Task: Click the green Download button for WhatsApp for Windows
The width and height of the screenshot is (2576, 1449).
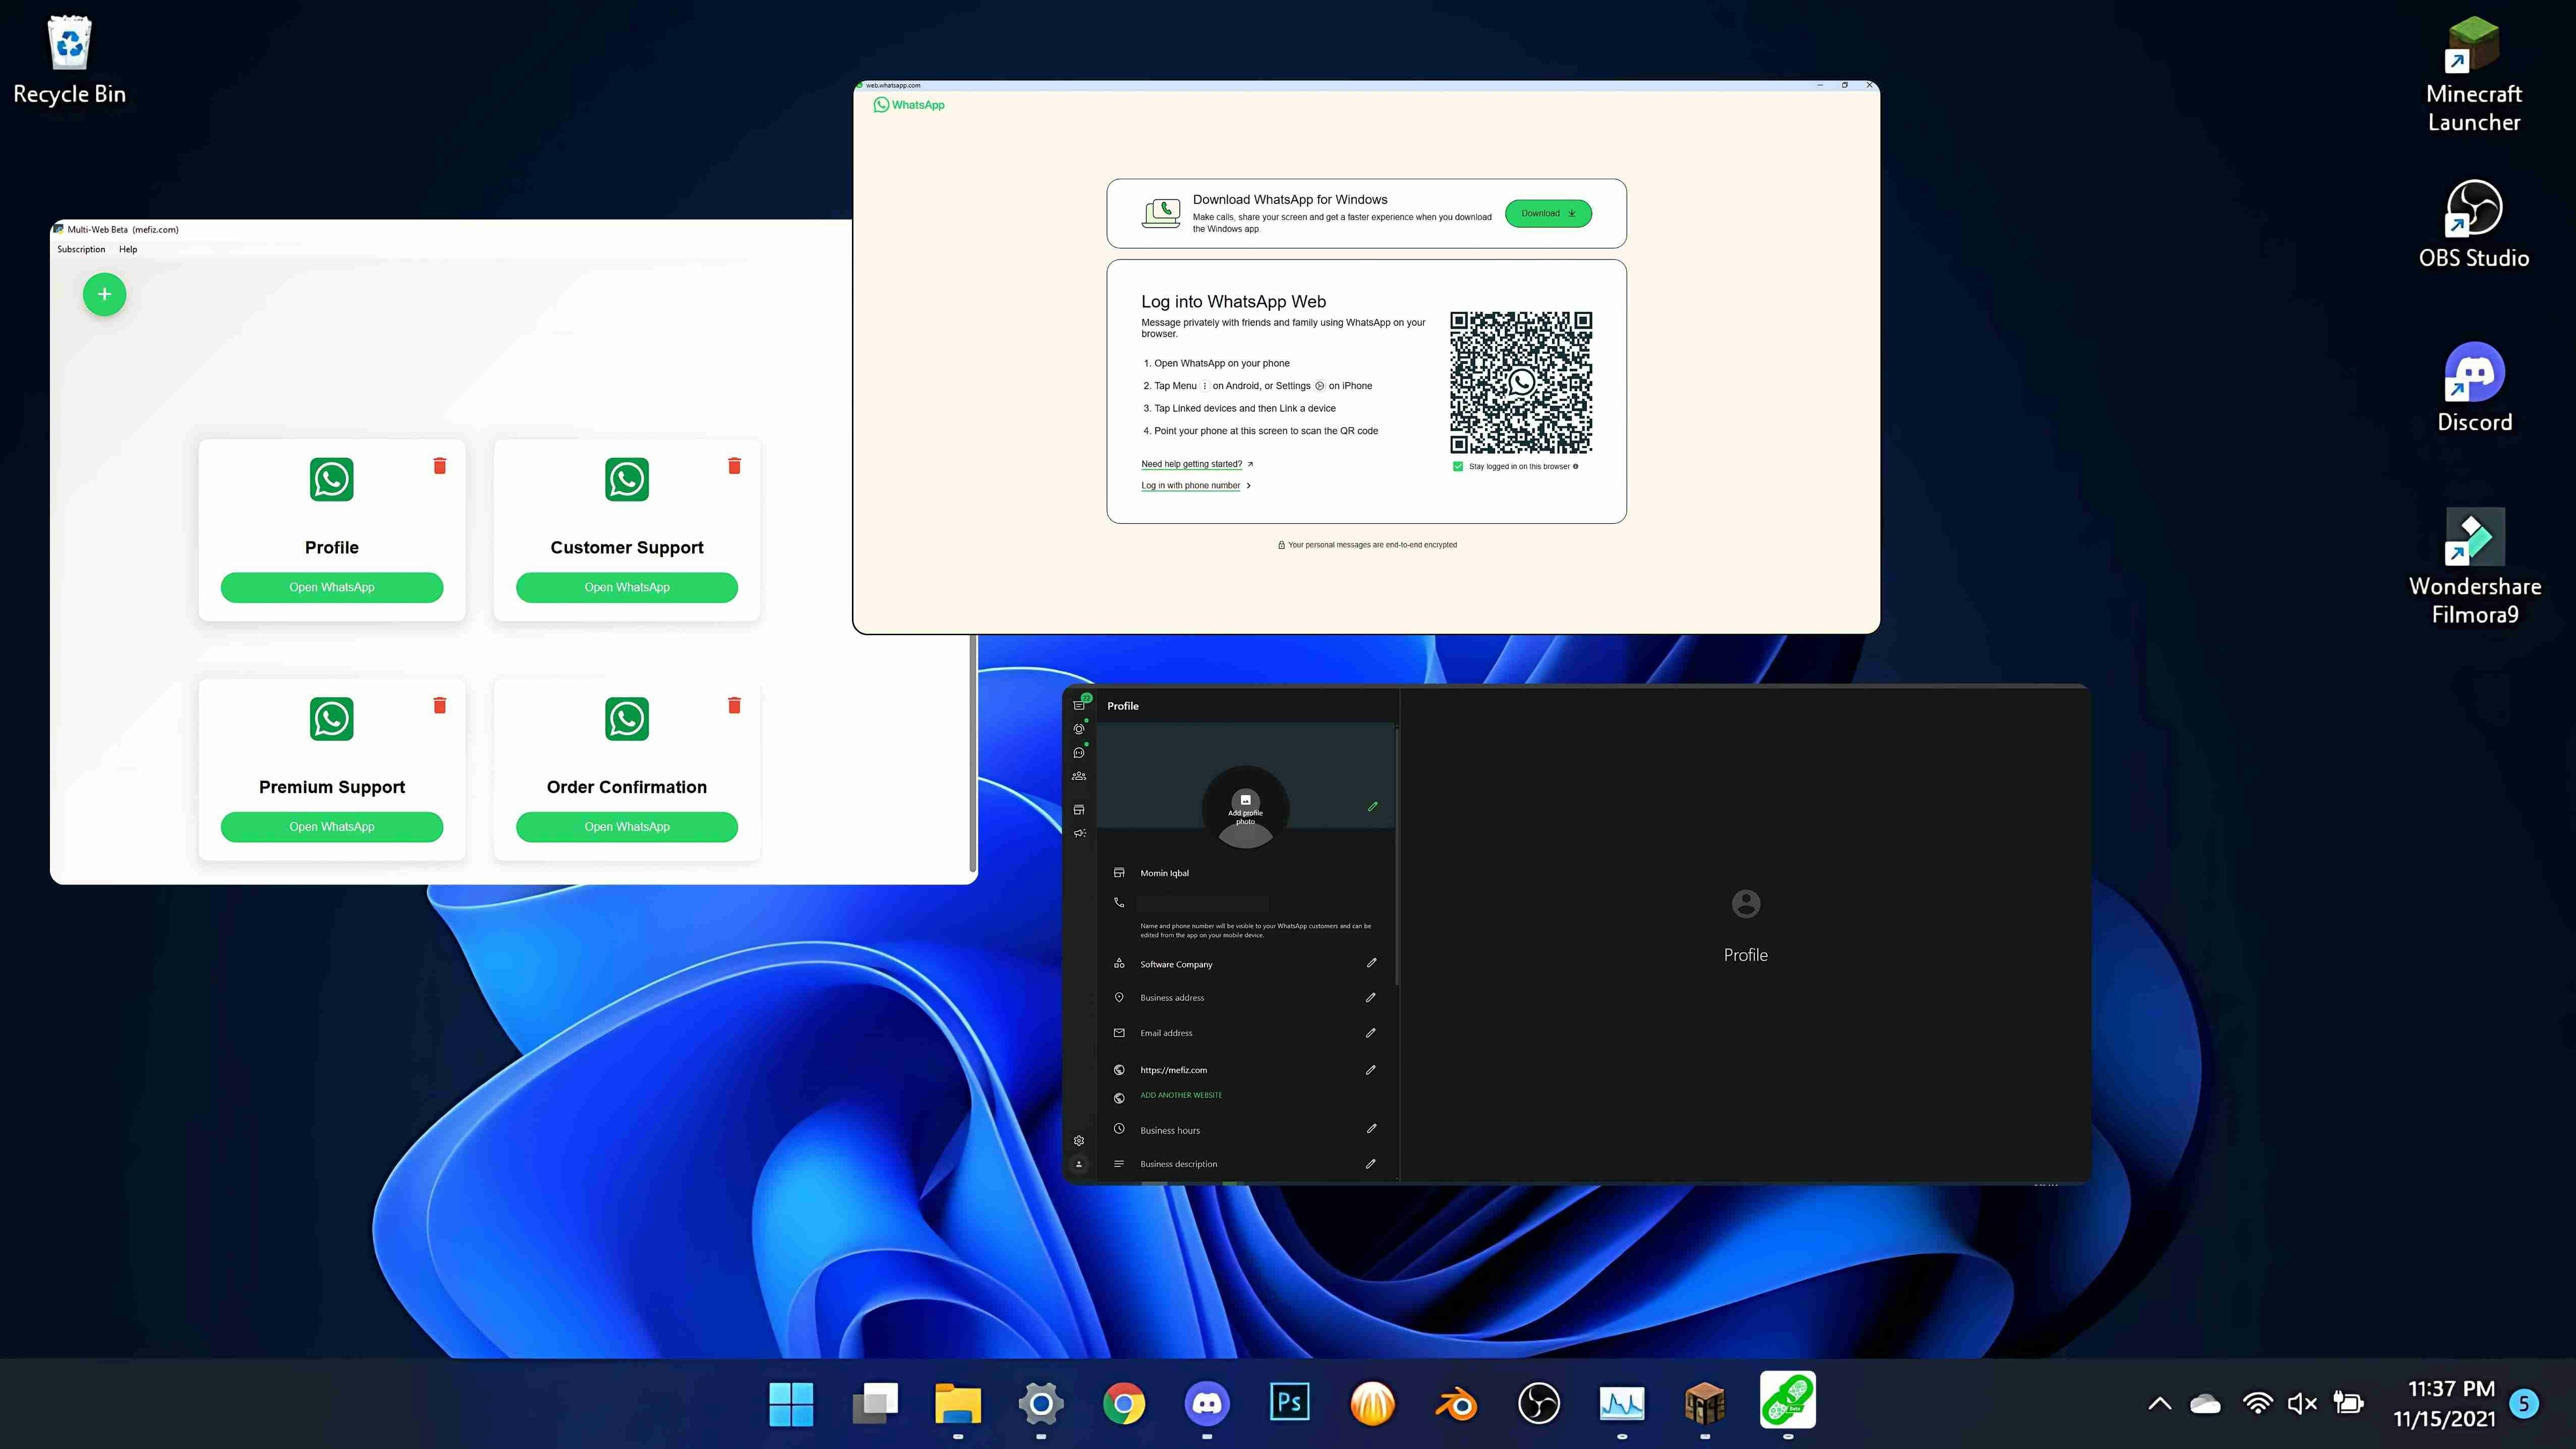Action: [1548, 213]
